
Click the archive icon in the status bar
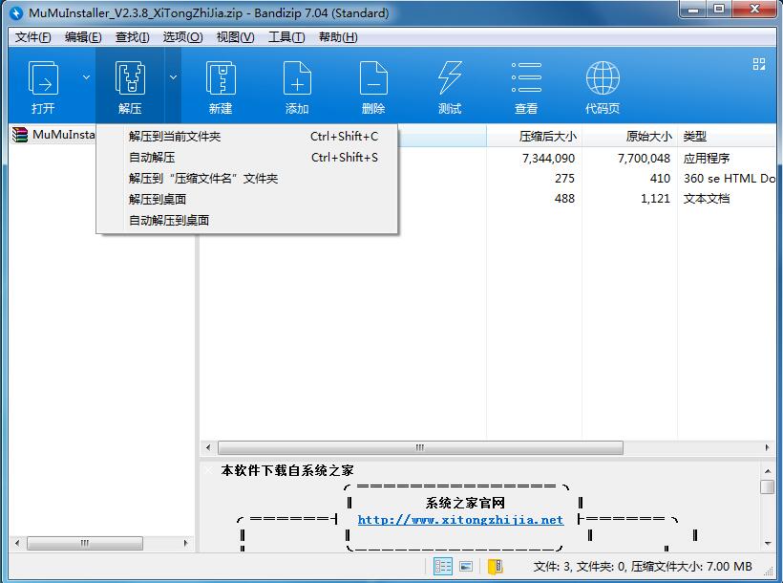click(495, 566)
